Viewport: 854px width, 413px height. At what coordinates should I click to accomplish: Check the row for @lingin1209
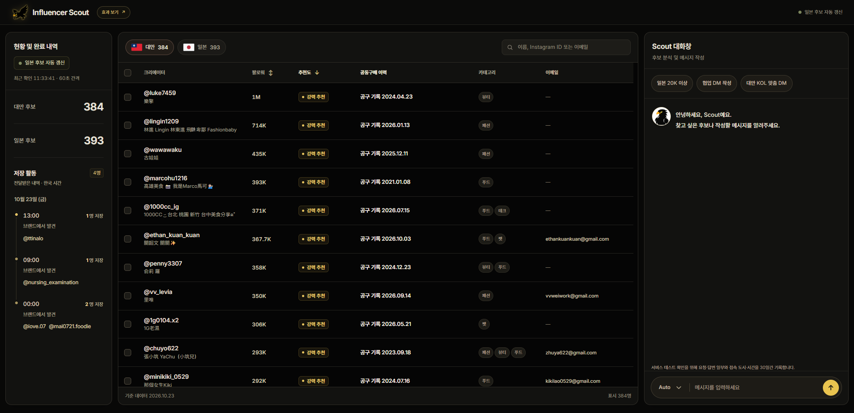tap(128, 125)
